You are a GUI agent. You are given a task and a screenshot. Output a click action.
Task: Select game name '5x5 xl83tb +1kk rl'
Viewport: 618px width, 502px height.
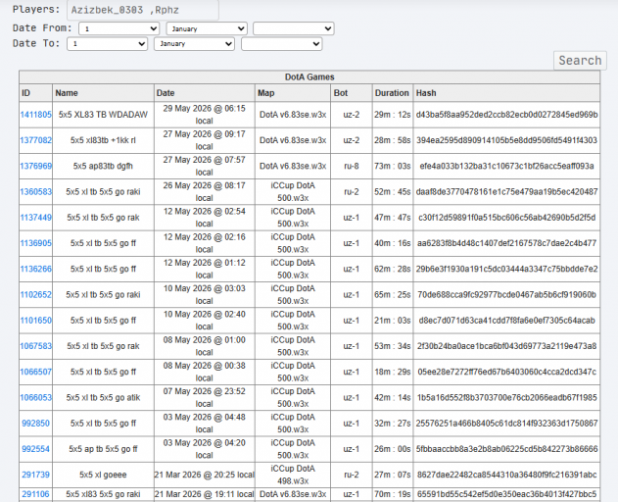(x=103, y=140)
